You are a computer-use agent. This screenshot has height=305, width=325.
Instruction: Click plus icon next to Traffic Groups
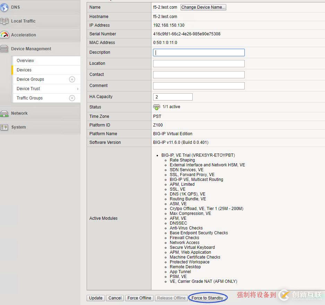(72, 98)
